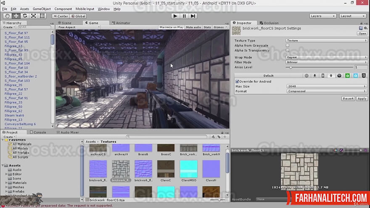Open the Wrap Mode dropdown

[x=326, y=57]
